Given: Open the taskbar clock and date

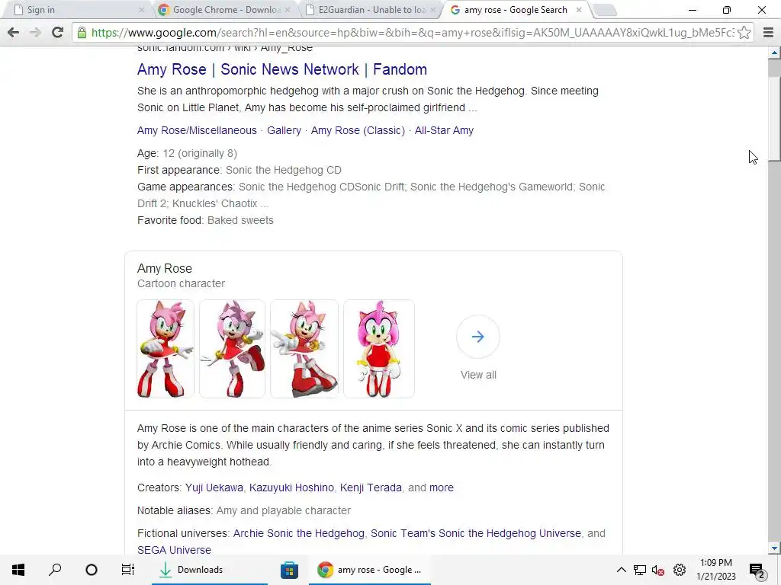Looking at the screenshot, I should [x=715, y=570].
